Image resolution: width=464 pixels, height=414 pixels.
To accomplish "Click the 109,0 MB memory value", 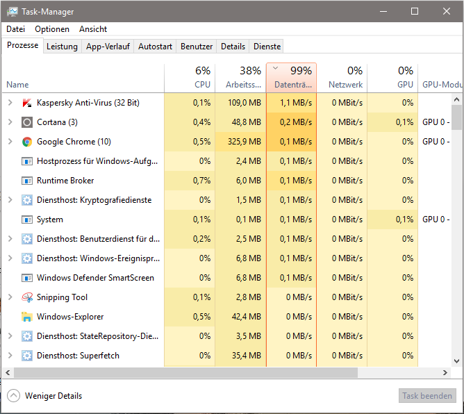I will coord(245,103).
